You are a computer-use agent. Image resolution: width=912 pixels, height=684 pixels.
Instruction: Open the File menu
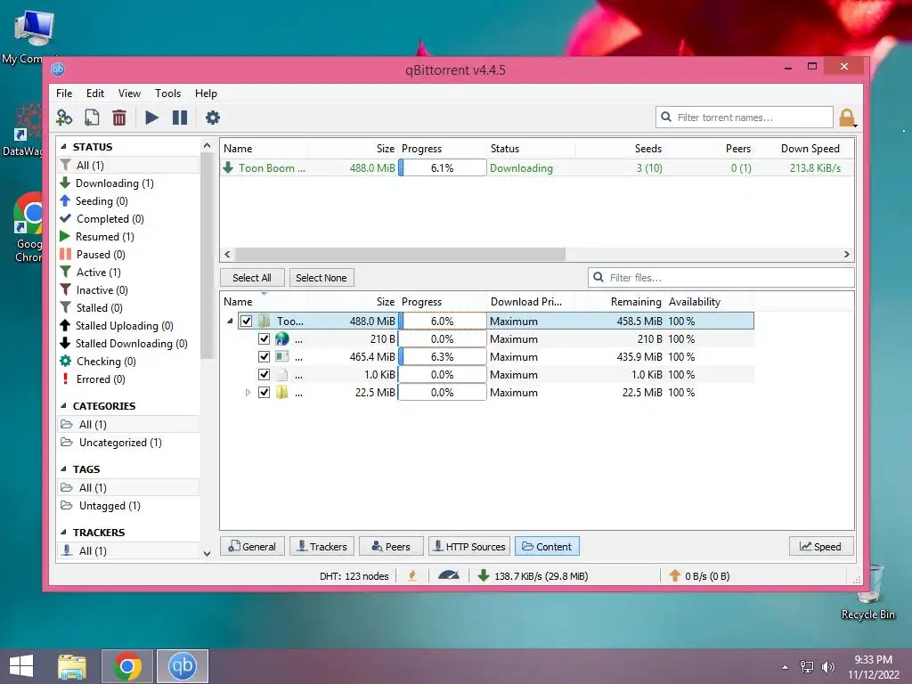pyautogui.click(x=64, y=93)
